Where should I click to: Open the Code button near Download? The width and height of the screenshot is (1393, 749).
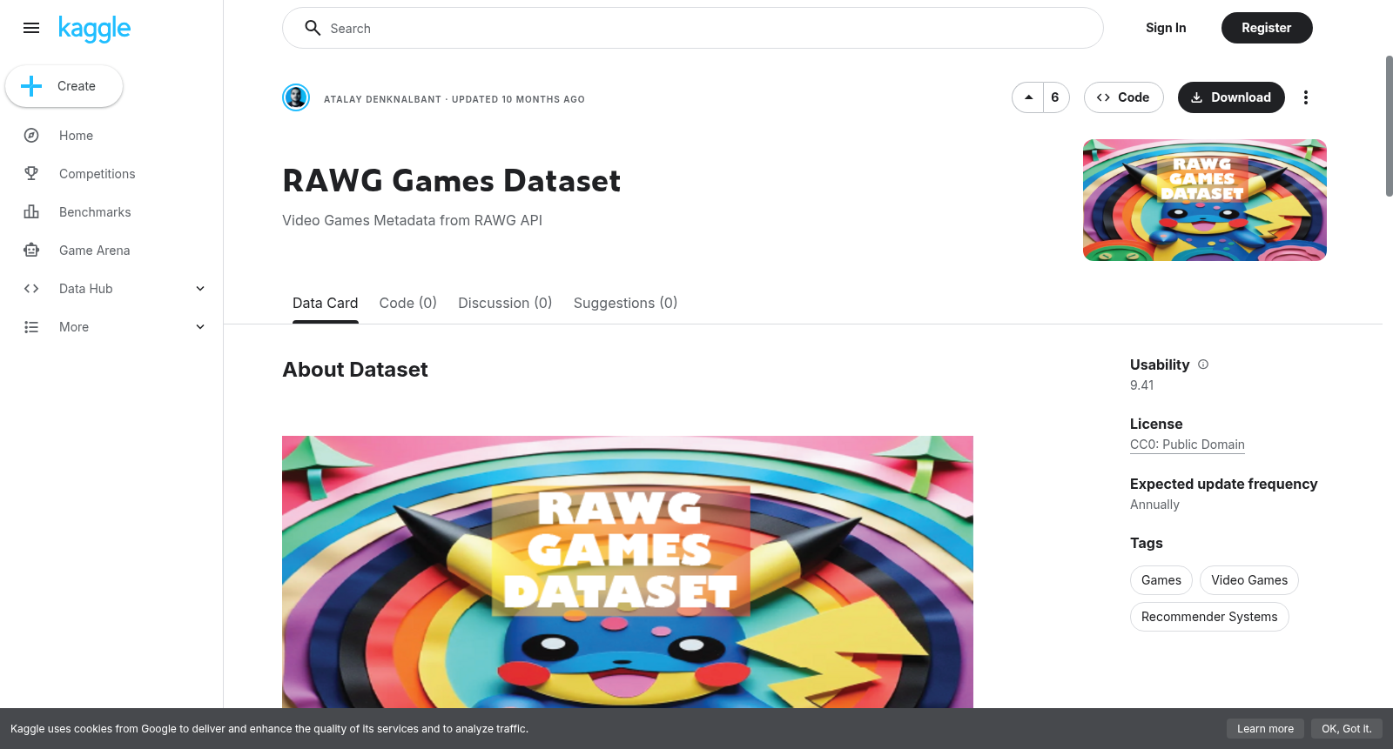point(1123,97)
